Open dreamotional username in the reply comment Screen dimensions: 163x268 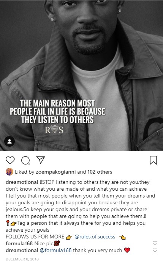22,251
